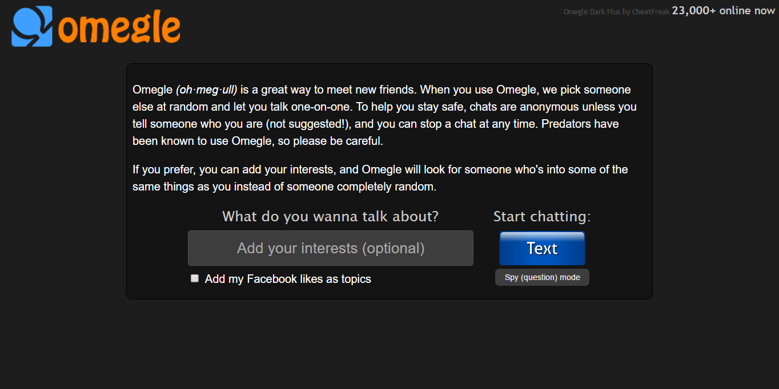The image size is (779, 389).
Task: Click the CheatFreak credit text
Action: click(651, 11)
